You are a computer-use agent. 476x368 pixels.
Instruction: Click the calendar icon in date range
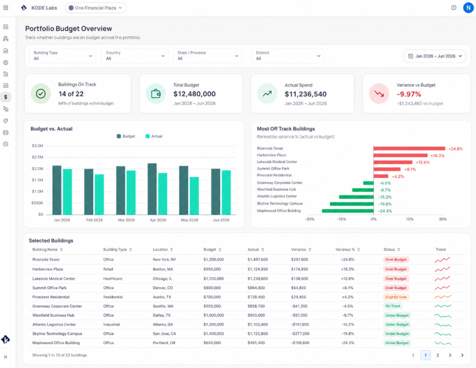click(x=410, y=56)
